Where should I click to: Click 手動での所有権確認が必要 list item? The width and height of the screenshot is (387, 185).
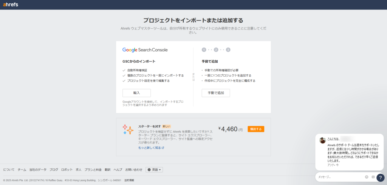[221, 70]
